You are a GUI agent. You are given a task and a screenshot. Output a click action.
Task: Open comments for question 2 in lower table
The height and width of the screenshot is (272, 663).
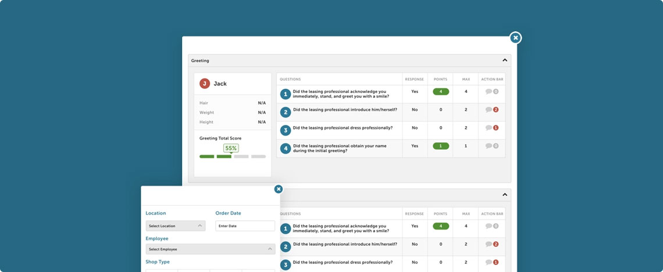click(491, 244)
